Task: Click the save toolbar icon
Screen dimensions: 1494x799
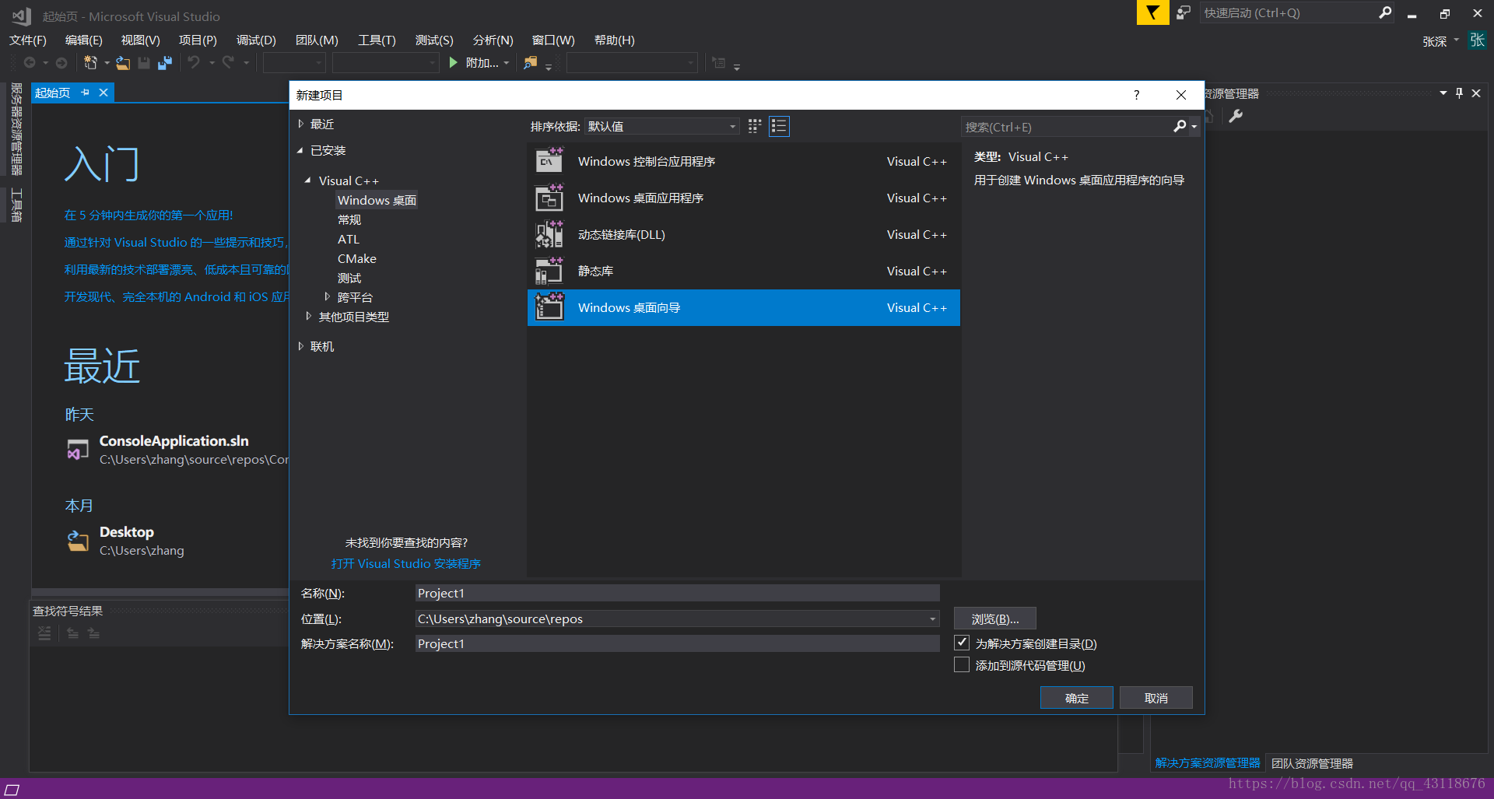Action: 144,63
